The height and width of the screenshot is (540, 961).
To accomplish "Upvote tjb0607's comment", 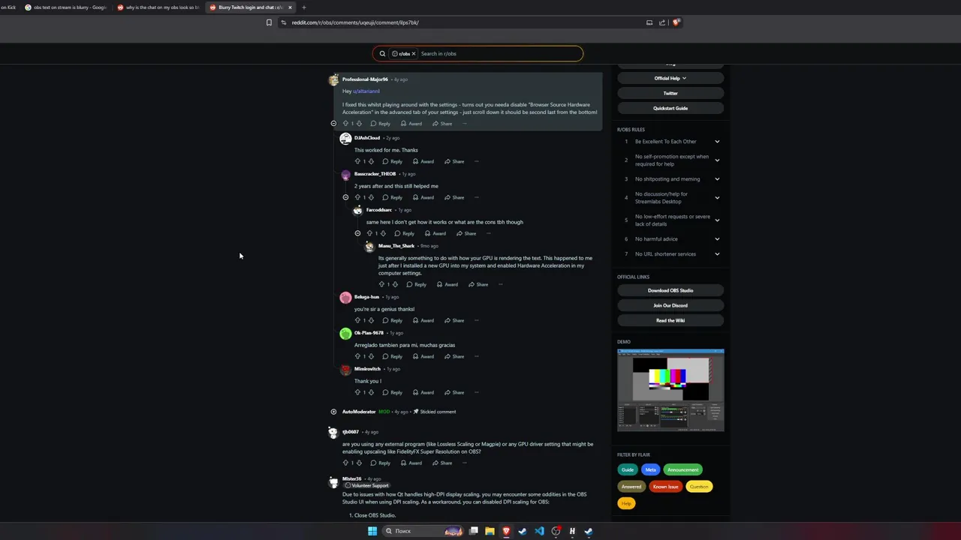I will (x=345, y=463).
